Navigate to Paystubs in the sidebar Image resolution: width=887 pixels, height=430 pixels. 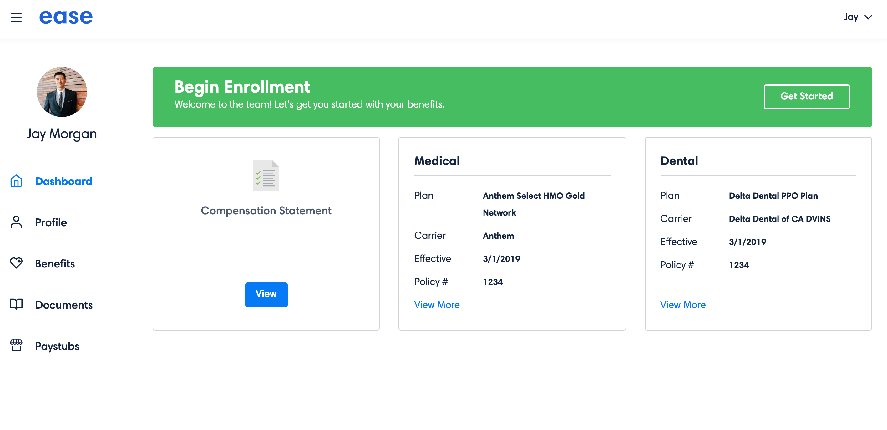[57, 347]
